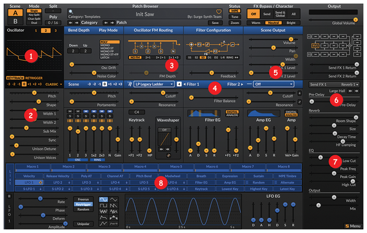Viewport: 367px width, 233px height.
Task: Toggle the Amp EG Digital/Analog switch
Action: pyautogui.click(x=291, y=114)
